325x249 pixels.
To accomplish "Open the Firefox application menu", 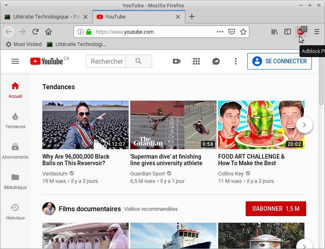I will pyautogui.click(x=317, y=32).
